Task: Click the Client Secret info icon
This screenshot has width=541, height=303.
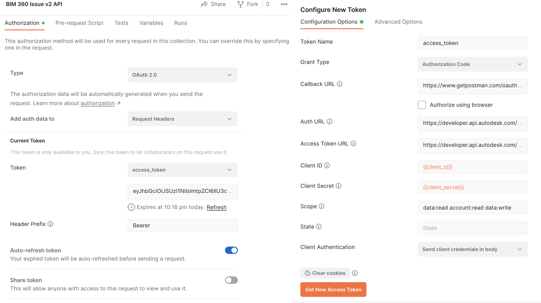Action: (339, 186)
